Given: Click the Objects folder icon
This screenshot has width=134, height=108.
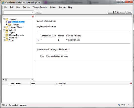Looking at the screenshot, I should [7, 32].
